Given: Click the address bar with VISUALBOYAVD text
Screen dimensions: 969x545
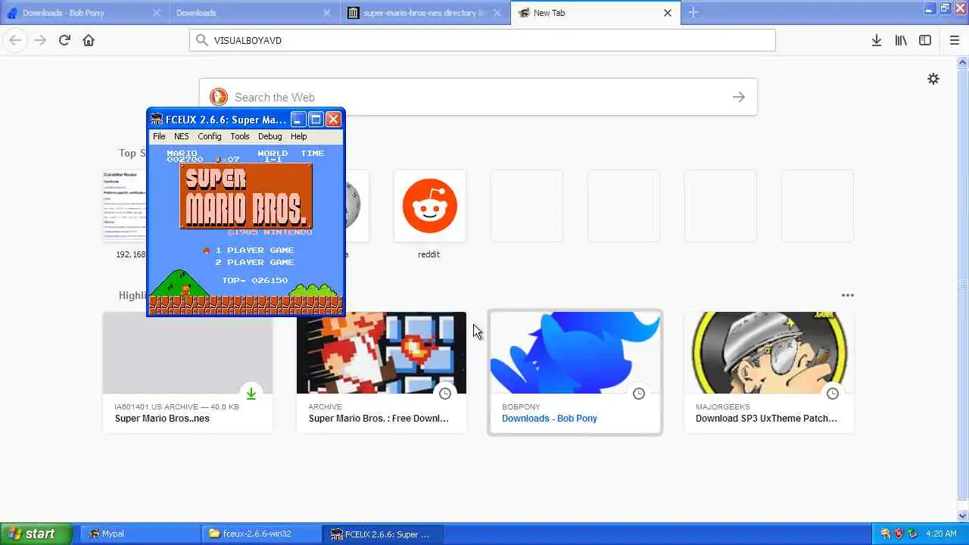Looking at the screenshot, I should [x=482, y=40].
